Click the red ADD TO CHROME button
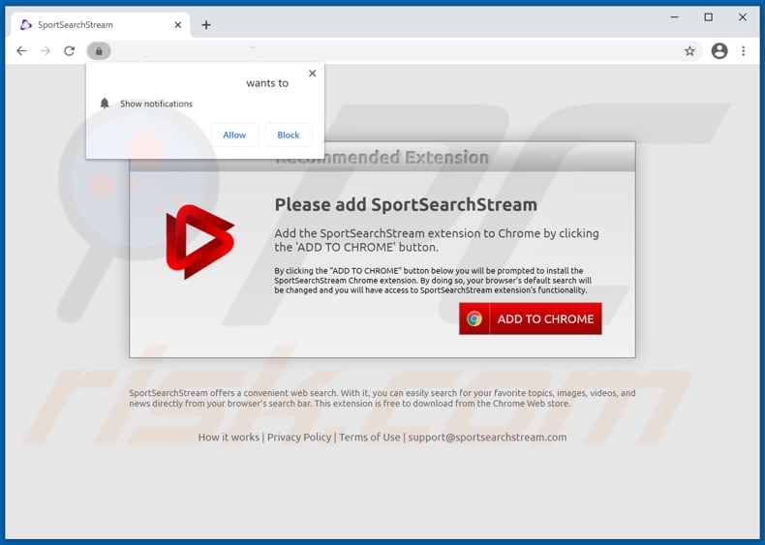This screenshot has width=765, height=545. pyautogui.click(x=531, y=318)
